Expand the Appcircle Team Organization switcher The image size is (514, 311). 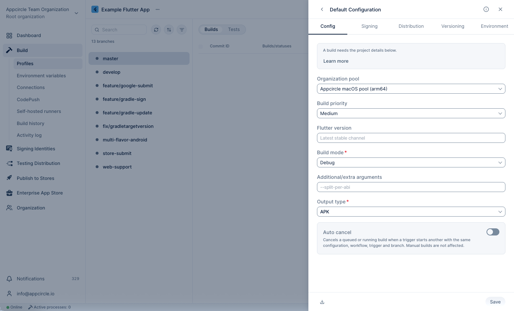tap(76, 13)
